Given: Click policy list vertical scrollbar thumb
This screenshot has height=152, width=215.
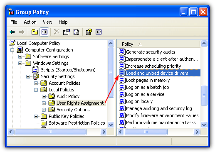Looking at the screenshot, I should [204, 96].
